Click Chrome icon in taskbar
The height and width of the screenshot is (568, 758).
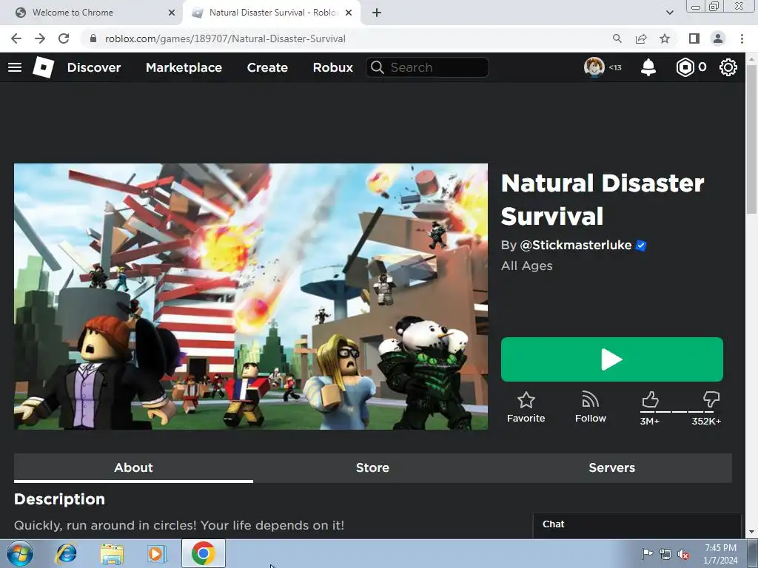(204, 553)
